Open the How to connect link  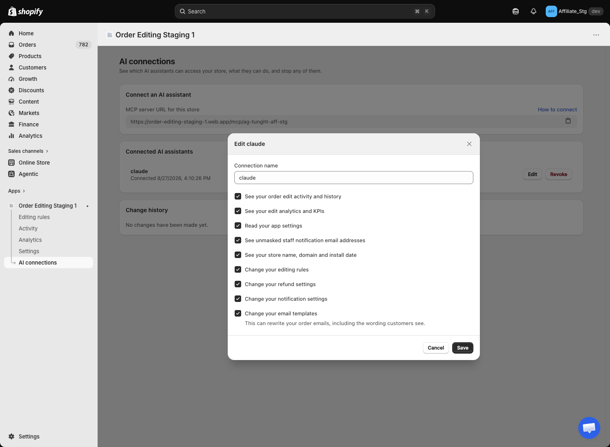557,110
